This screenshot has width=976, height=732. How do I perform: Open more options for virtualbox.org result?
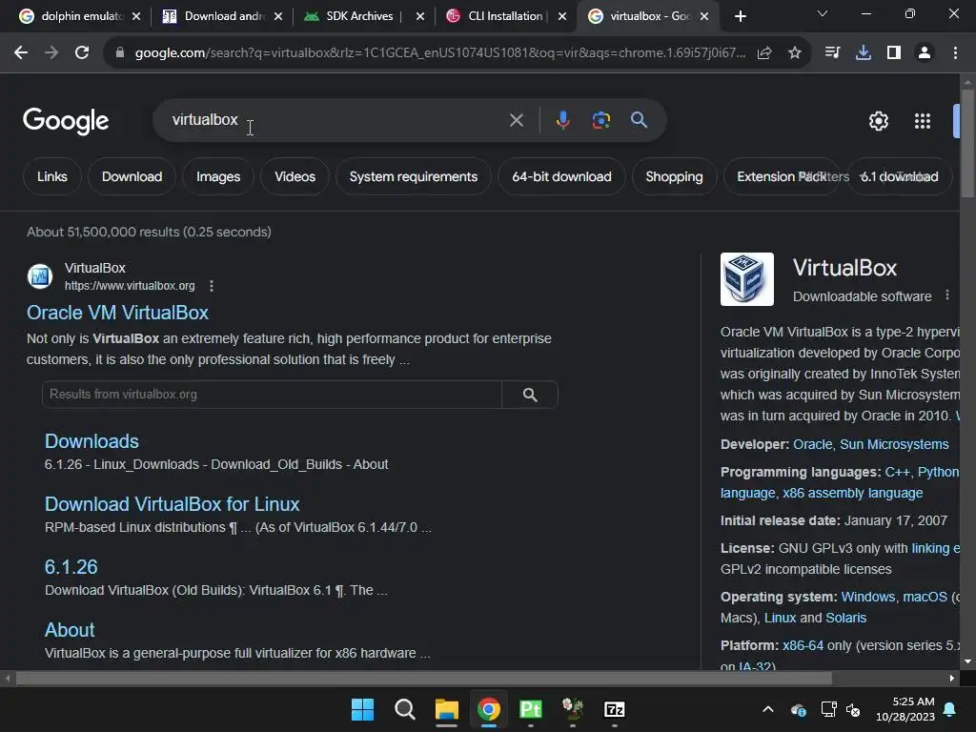212,286
